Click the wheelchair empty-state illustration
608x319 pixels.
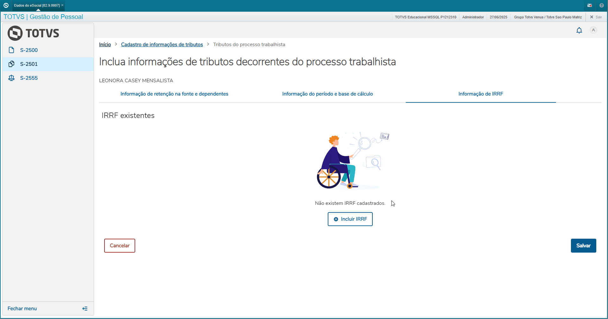point(353,161)
